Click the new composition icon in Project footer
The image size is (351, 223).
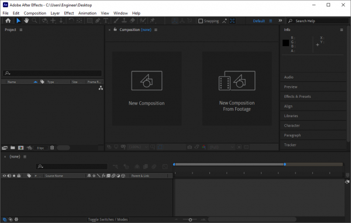21,147
